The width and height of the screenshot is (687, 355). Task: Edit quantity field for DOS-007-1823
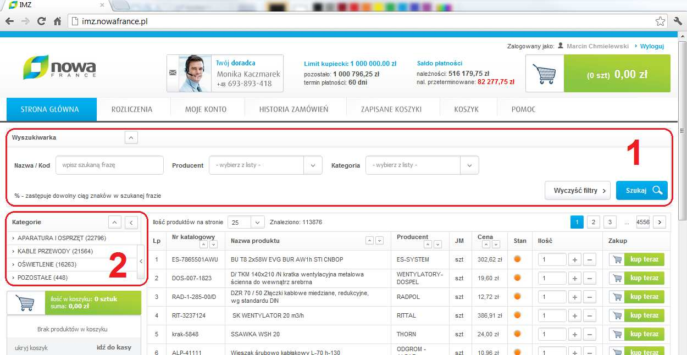tap(552, 278)
